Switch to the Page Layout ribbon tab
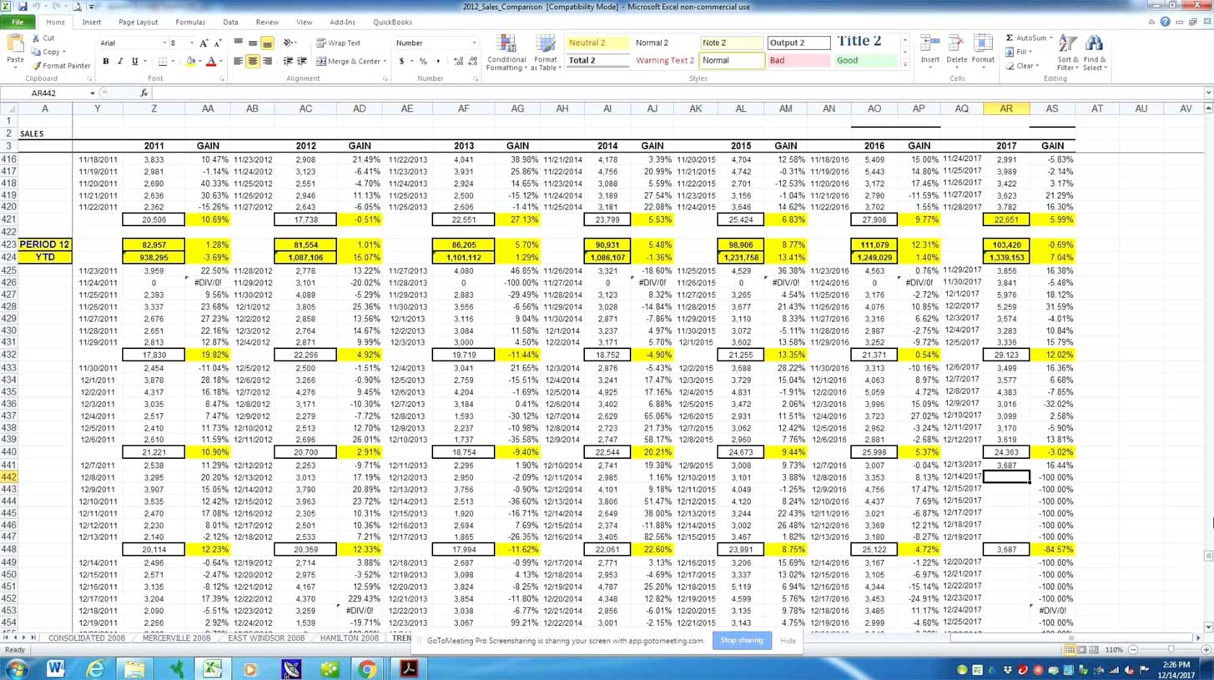 coord(138,23)
